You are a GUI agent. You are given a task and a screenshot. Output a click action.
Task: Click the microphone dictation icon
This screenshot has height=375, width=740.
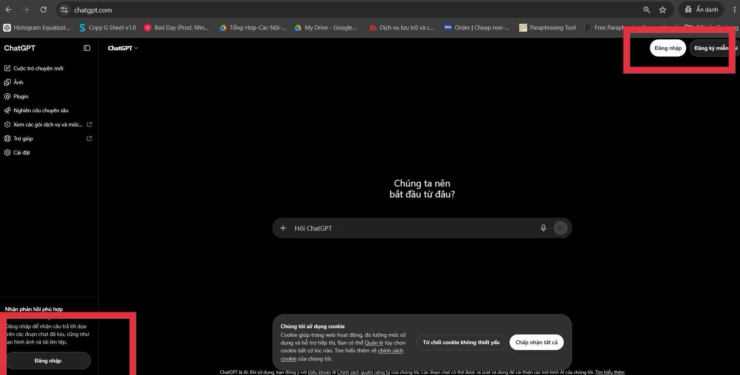(543, 228)
